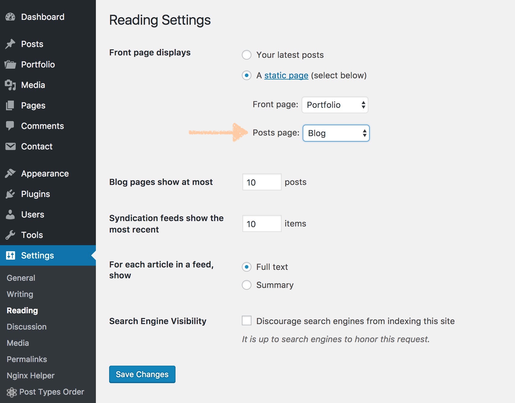
Task: Open Posts menu label
Action: [x=32, y=44]
